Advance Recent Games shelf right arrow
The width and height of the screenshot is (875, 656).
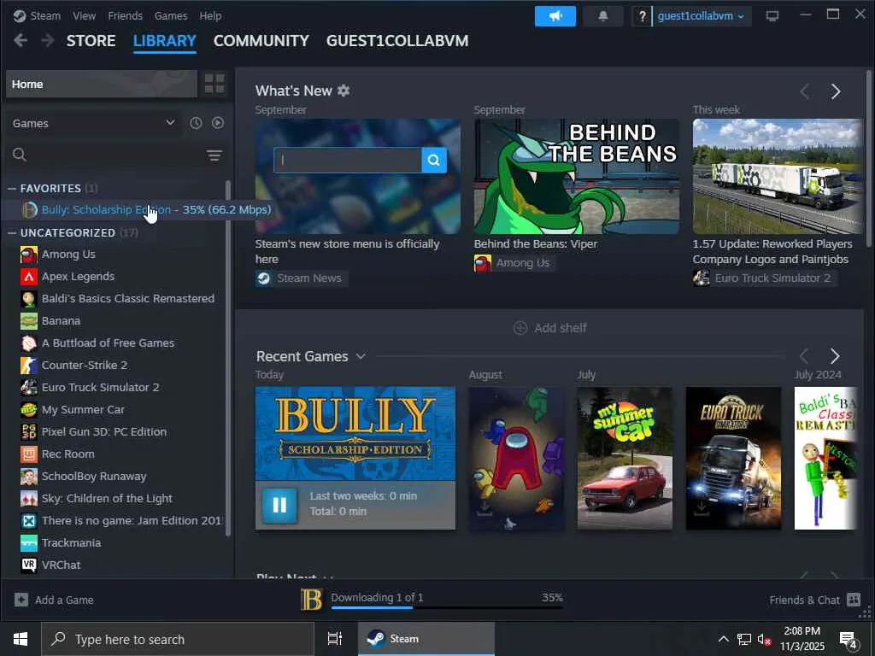pos(835,356)
